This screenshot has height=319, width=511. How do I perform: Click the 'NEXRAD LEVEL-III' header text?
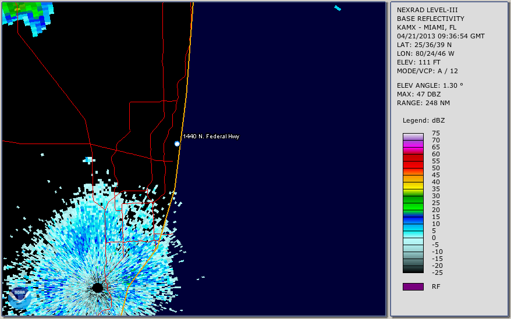[x=427, y=10]
